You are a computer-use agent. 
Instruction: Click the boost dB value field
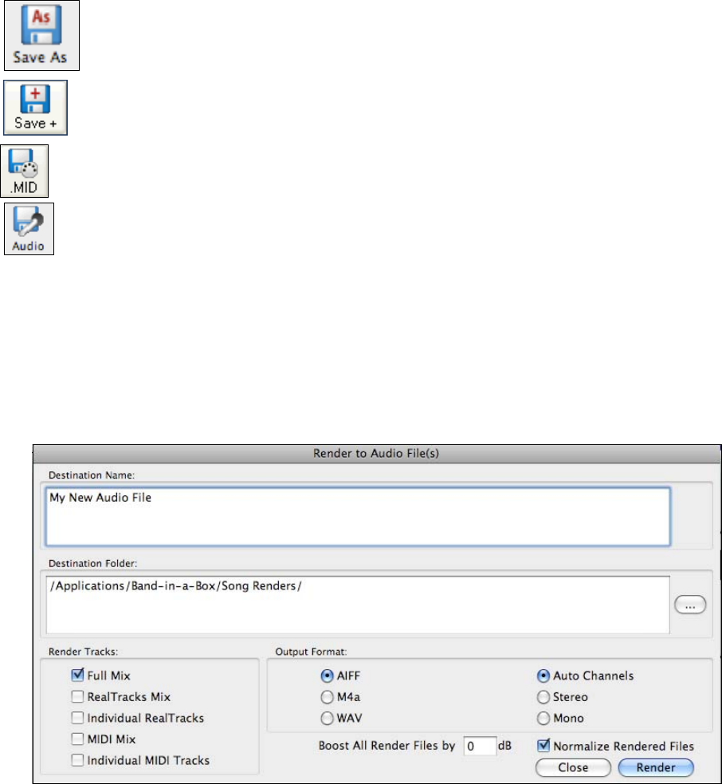pos(480,746)
